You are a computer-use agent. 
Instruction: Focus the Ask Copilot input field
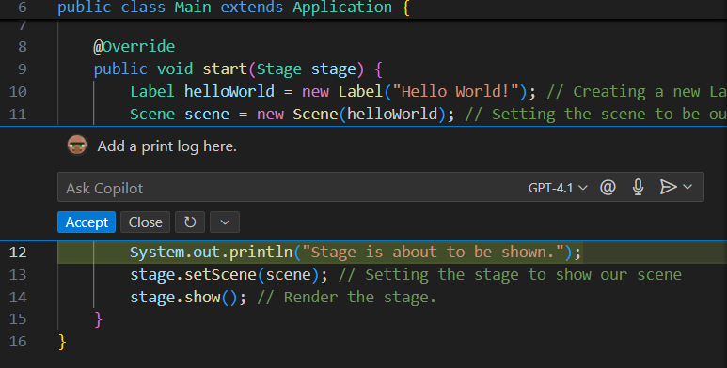tap(292, 188)
